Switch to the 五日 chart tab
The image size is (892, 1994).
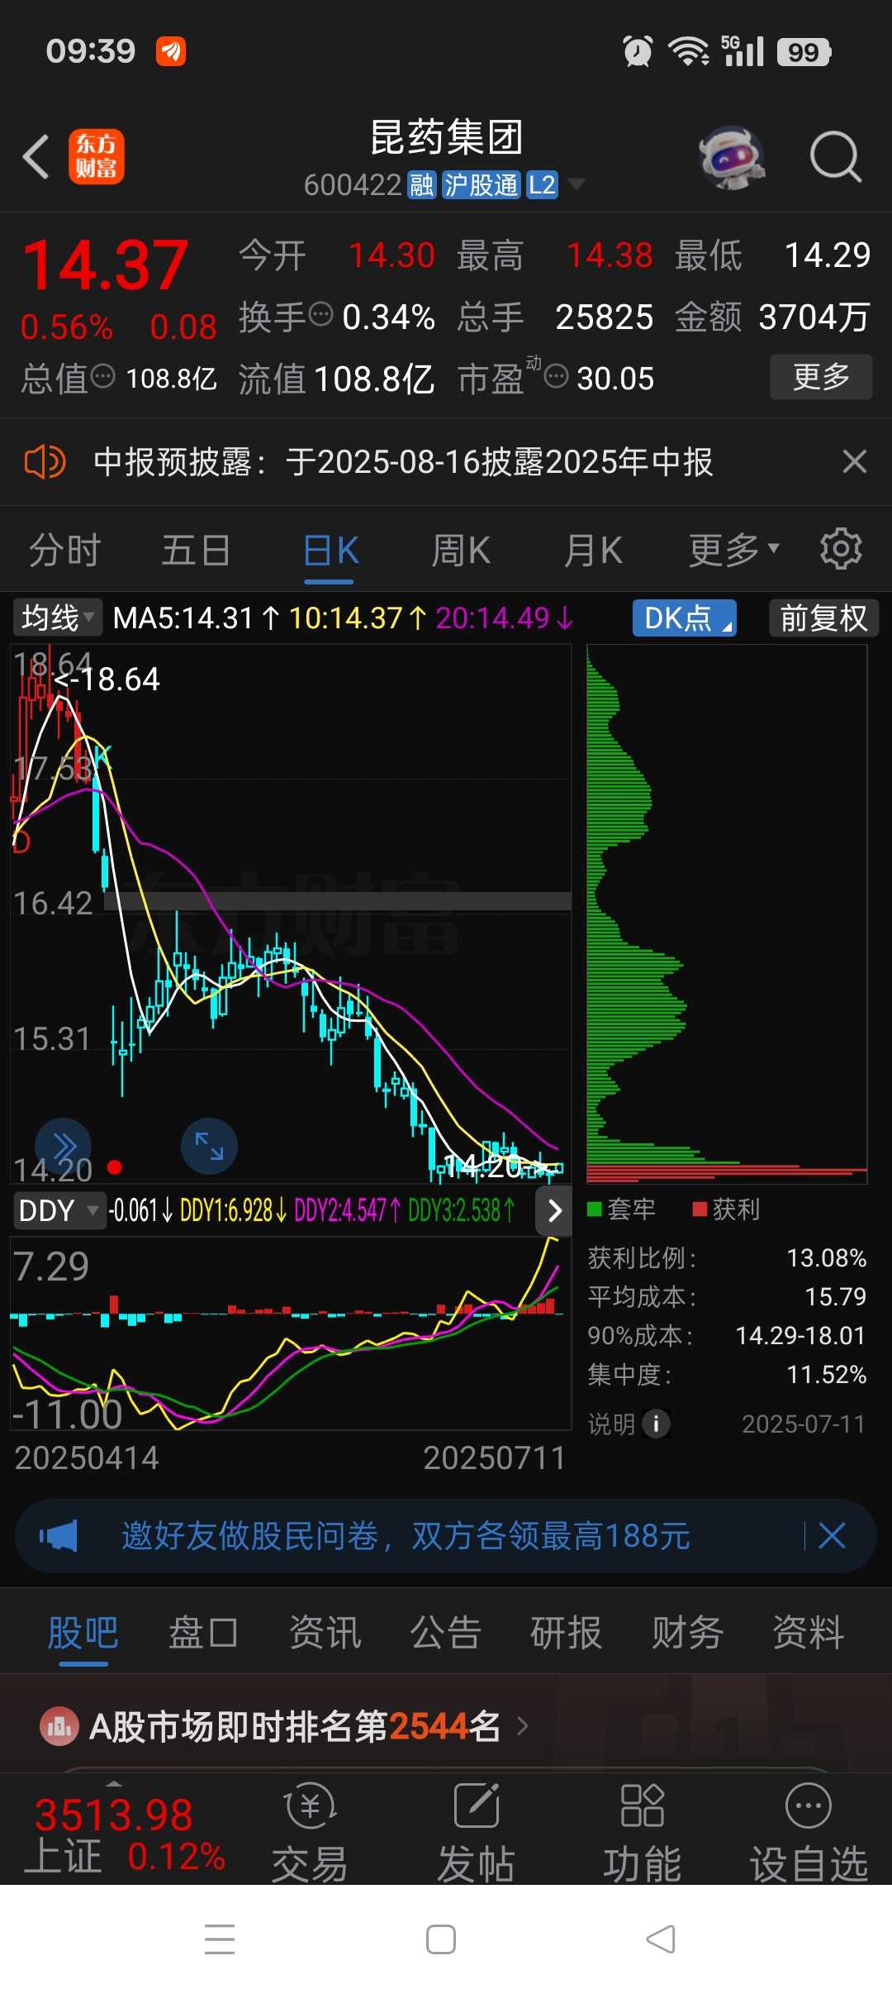[196, 551]
